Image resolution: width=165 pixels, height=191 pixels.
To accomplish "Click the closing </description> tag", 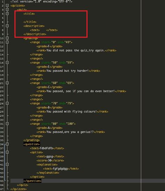I will (x=35, y=34).
